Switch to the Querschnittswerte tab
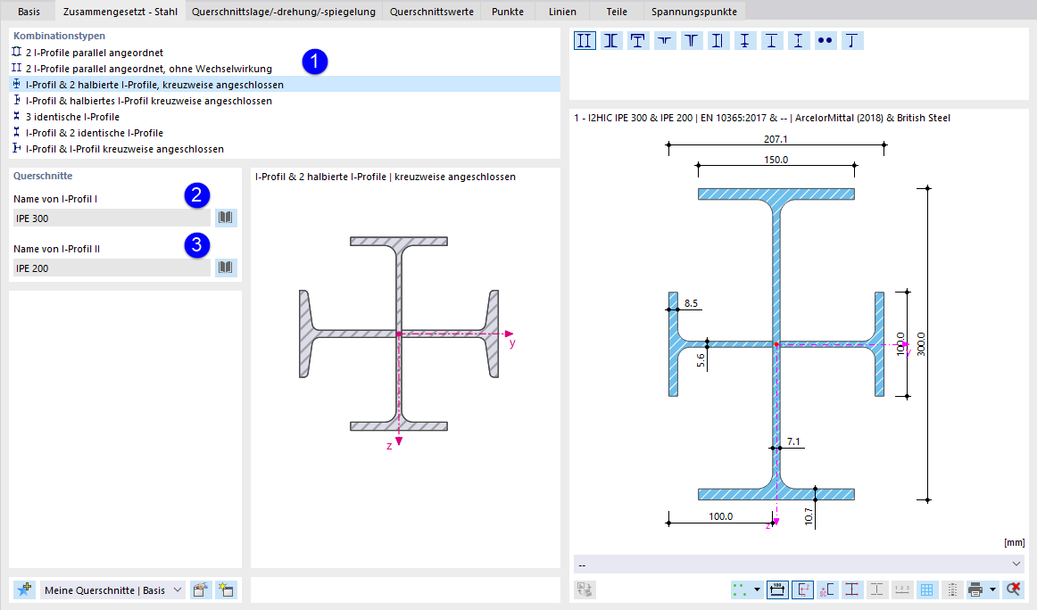Screen dimensions: 1037x610 tap(431, 12)
